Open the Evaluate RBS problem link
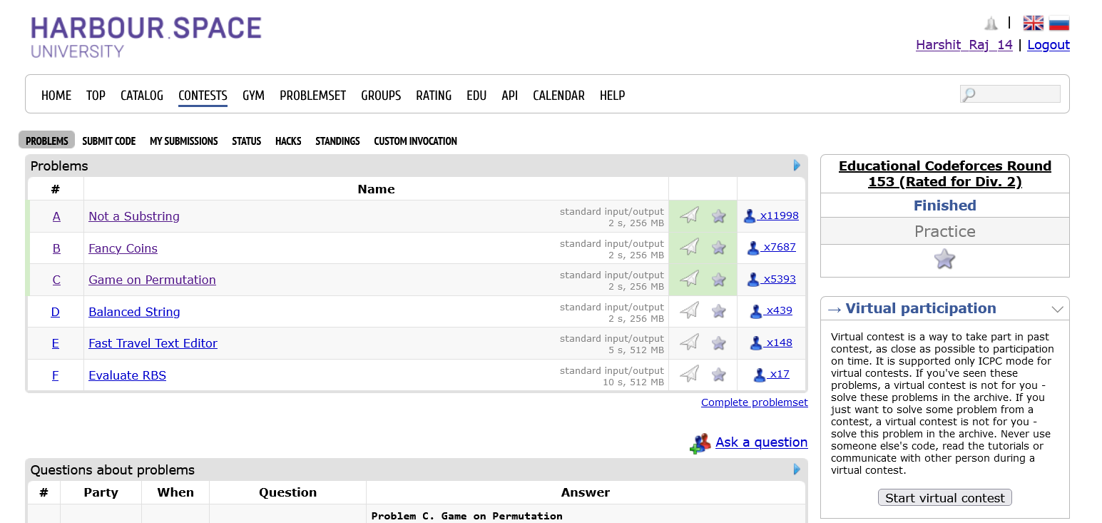The height and width of the screenshot is (523, 1102). click(x=127, y=375)
